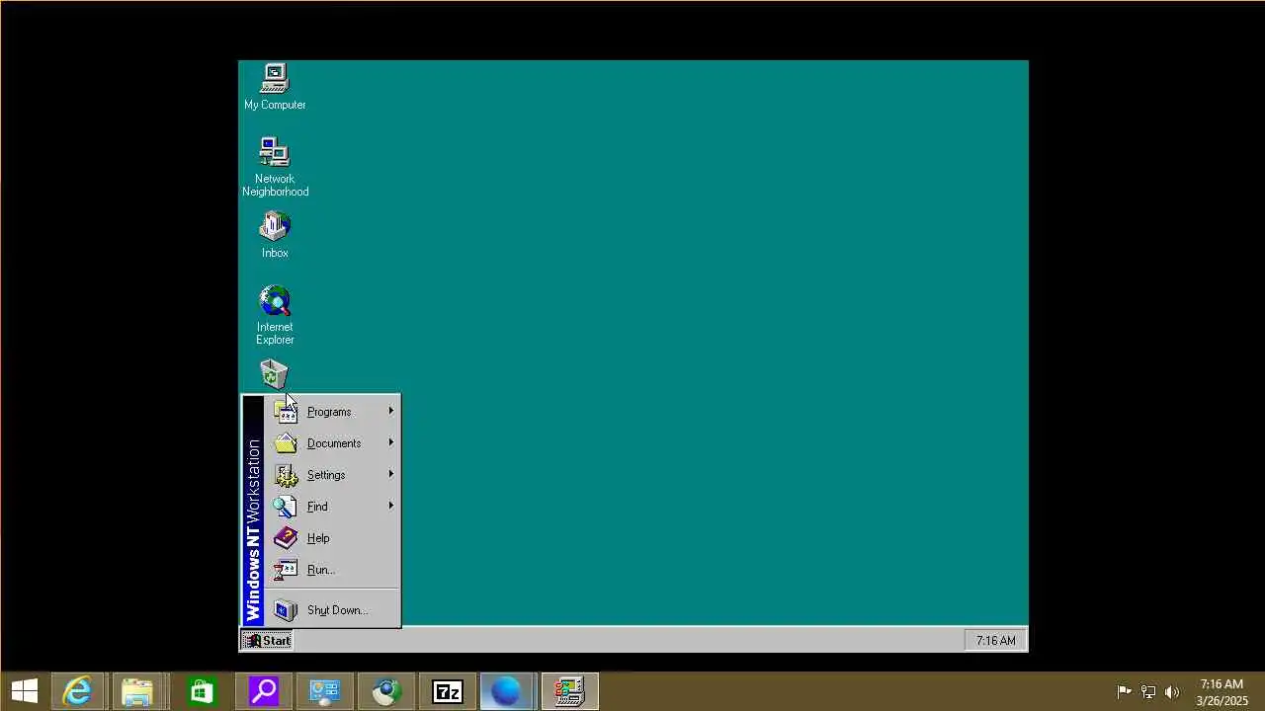
Task: Open the Documents menu entry
Action: click(x=334, y=443)
